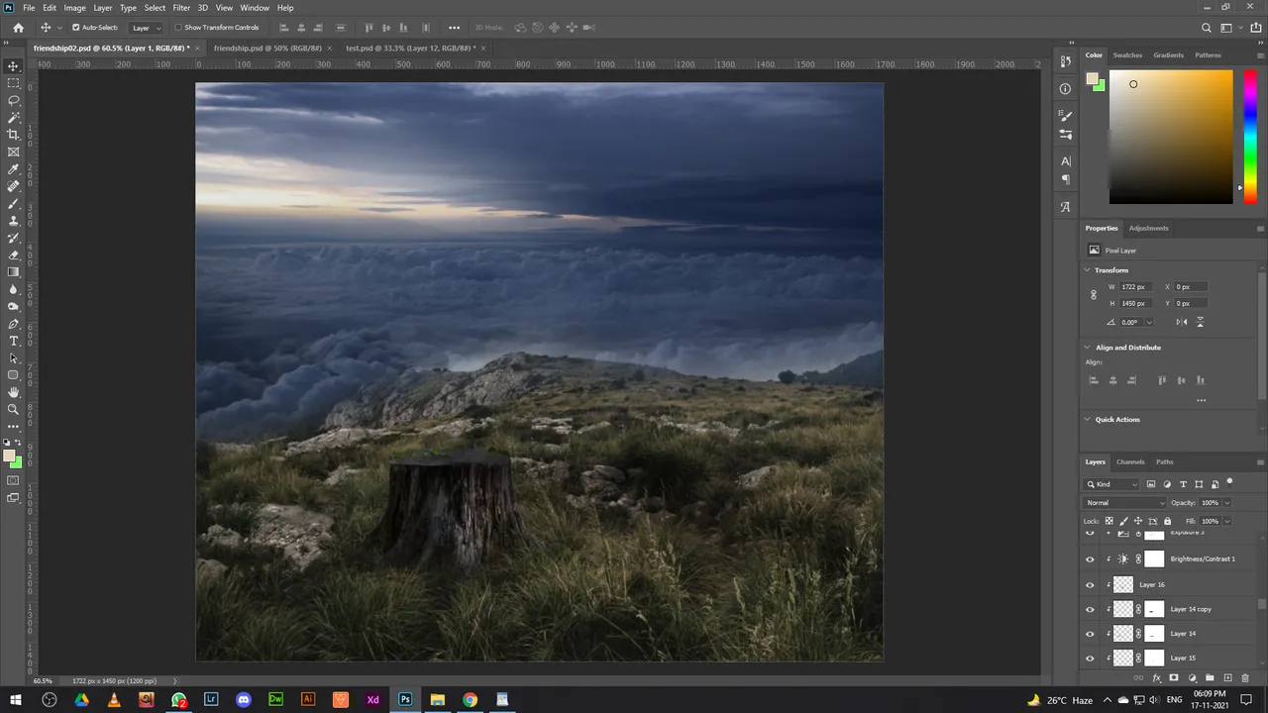Click the hue slider strip in Color panel
This screenshot has height=713, width=1268.
(x=1251, y=137)
